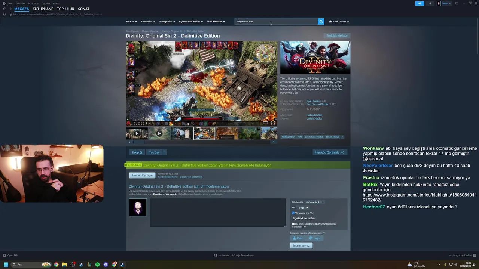This screenshot has height=269, width=479.
Task: Click the Kuyruğu Görüntüle button
Action: coord(330,152)
